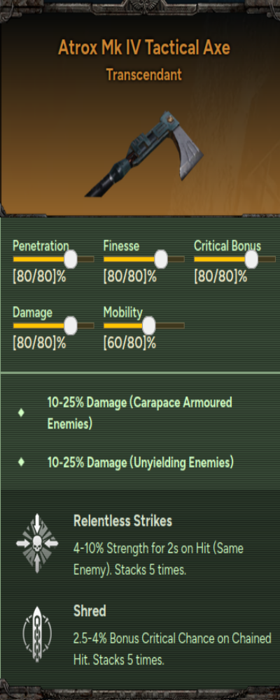Click the Critical Bonus slider handle
The width and height of the screenshot is (280, 700).
251,260
